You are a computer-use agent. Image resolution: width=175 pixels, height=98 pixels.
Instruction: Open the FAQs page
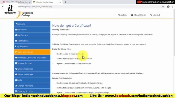pyautogui.click(x=32, y=80)
